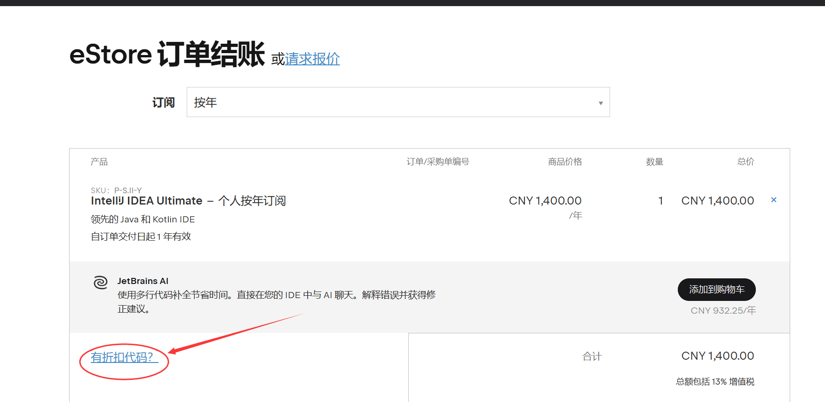Click the 自订单交付日起 1 年有效 text
This screenshot has width=825, height=402.
coord(141,236)
